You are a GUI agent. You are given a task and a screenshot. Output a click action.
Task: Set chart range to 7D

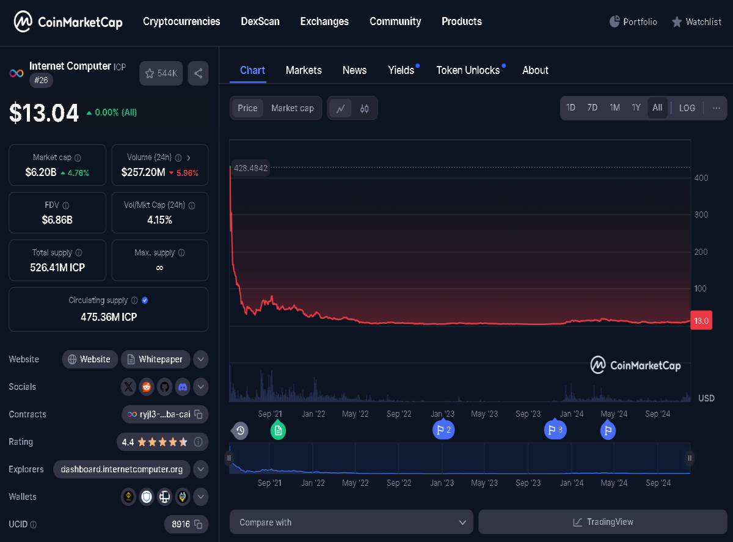click(593, 108)
